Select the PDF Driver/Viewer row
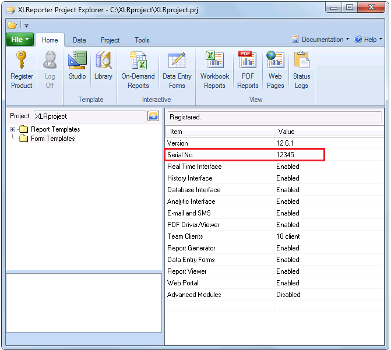 click(274, 225)
